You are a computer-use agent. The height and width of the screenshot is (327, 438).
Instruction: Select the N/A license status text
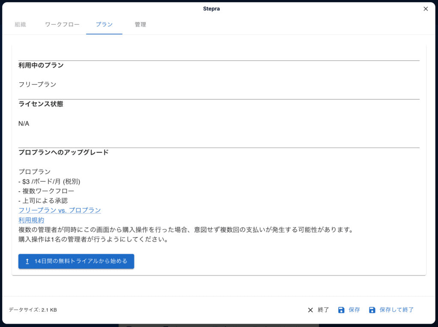pos(24,123)
